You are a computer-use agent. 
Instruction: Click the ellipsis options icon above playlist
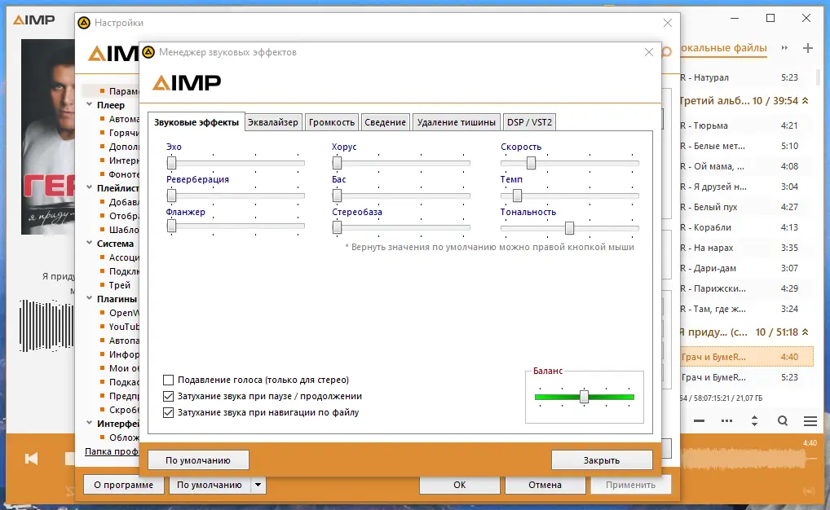click(x=727, y=421)
